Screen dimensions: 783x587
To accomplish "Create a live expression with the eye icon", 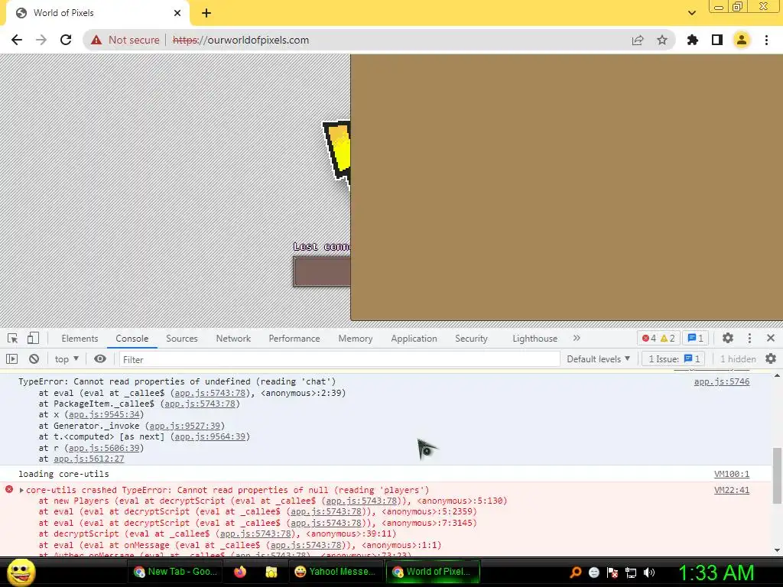I will pos(100,359).
